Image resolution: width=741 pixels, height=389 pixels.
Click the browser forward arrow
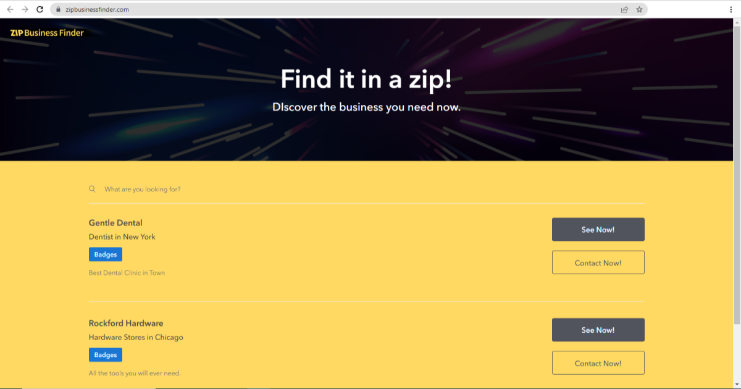click(x=25, y=9)
